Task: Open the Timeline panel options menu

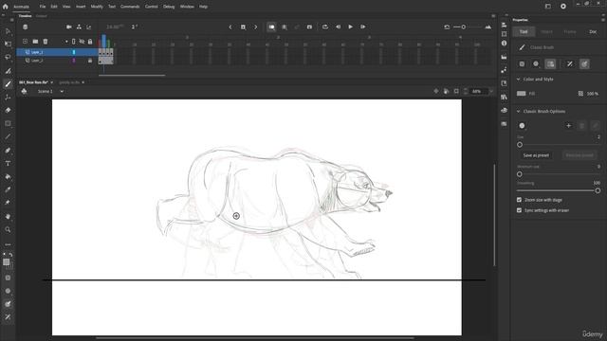Action: coord(493,16)
